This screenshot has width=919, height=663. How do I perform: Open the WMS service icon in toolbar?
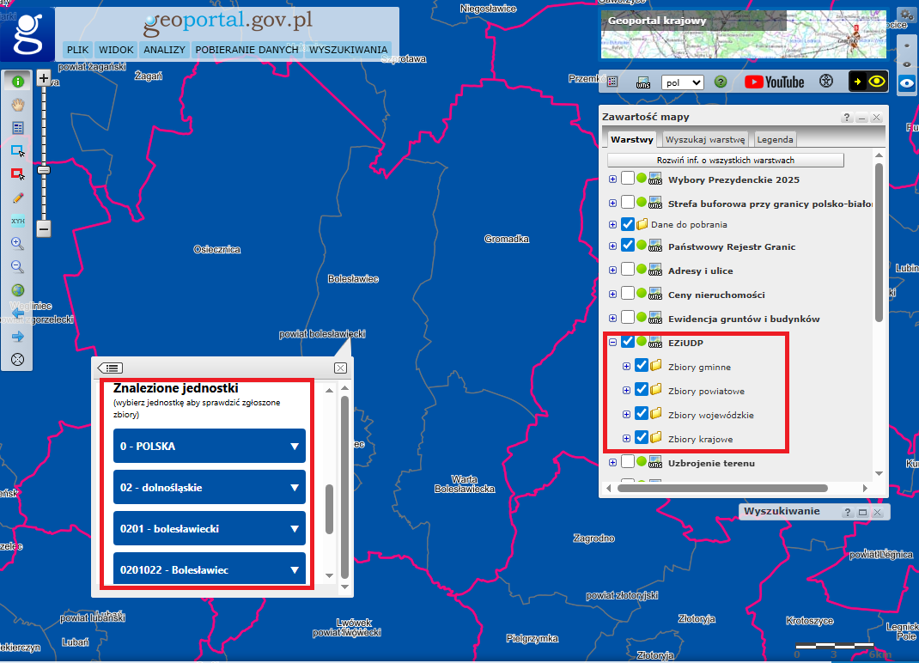coord(642,82)
